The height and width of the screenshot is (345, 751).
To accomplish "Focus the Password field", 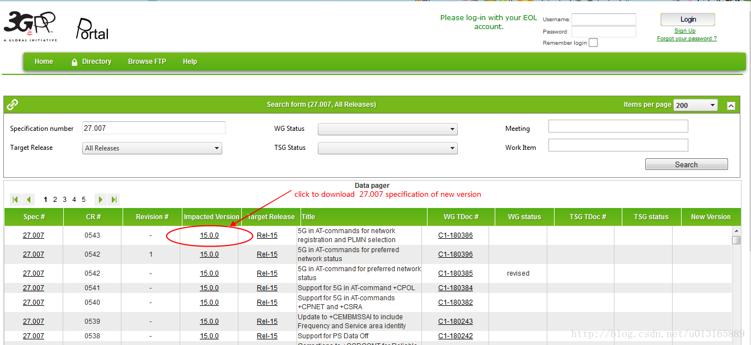I will point(604,32).
